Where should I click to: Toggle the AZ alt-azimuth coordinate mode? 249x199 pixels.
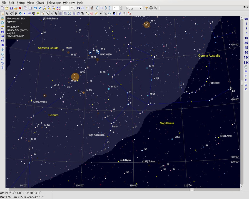coord(3,36)
